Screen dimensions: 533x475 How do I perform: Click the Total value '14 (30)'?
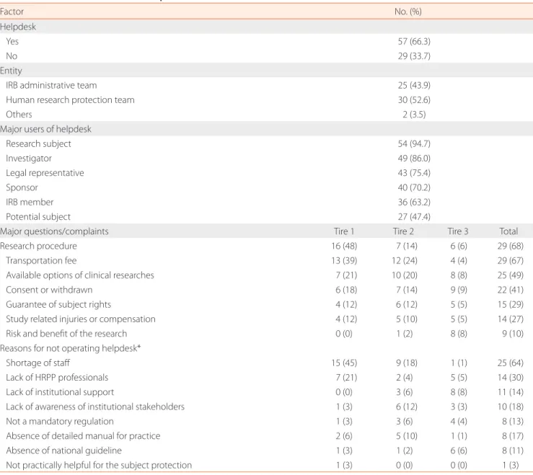pyautogui.click(x=511, y=378)
